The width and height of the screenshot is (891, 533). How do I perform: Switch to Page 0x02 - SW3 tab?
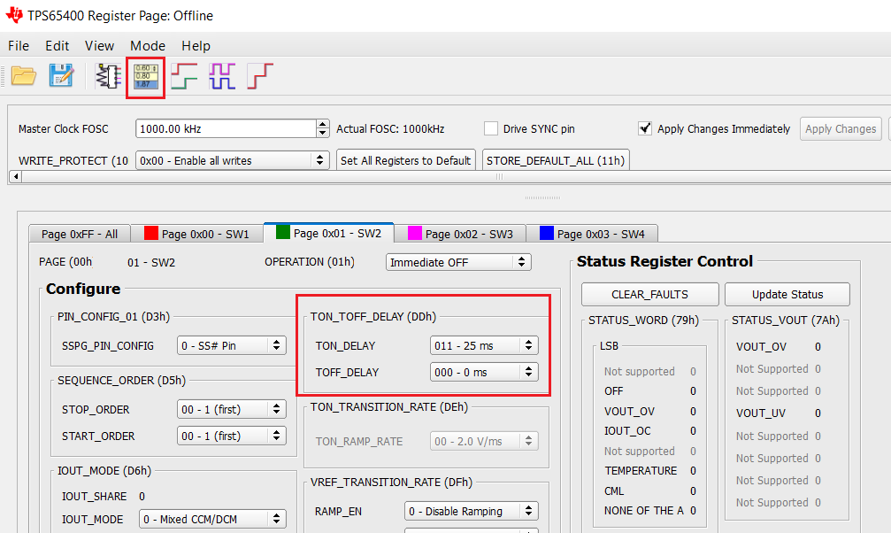[460, 234]
